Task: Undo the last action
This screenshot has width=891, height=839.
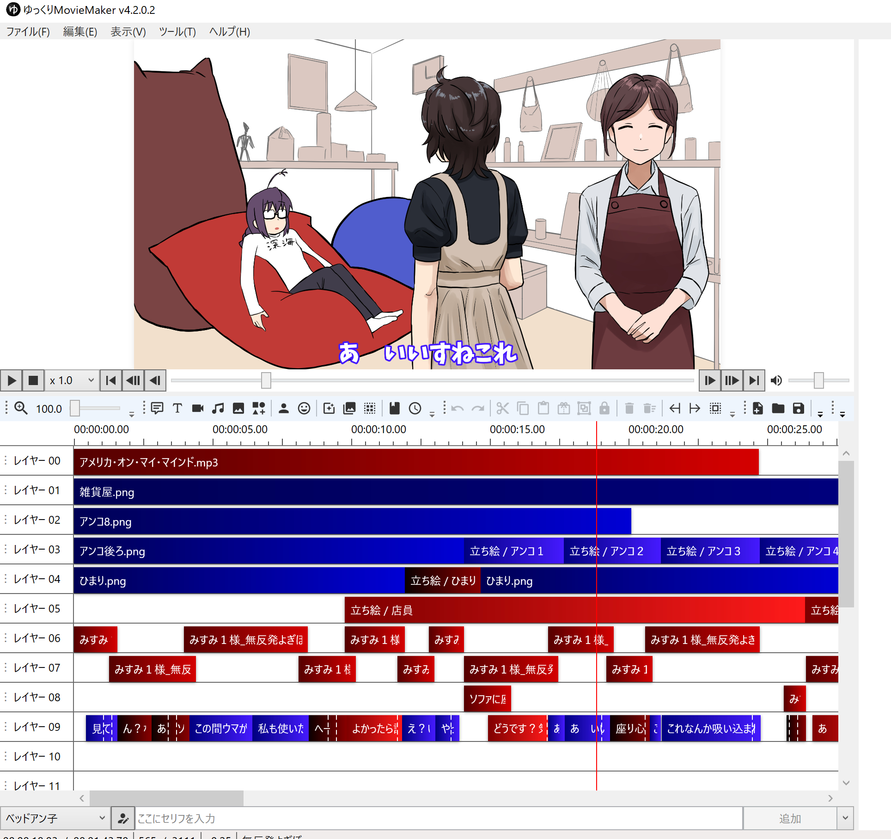Action: pyautogui.click(x=457, y=408)
